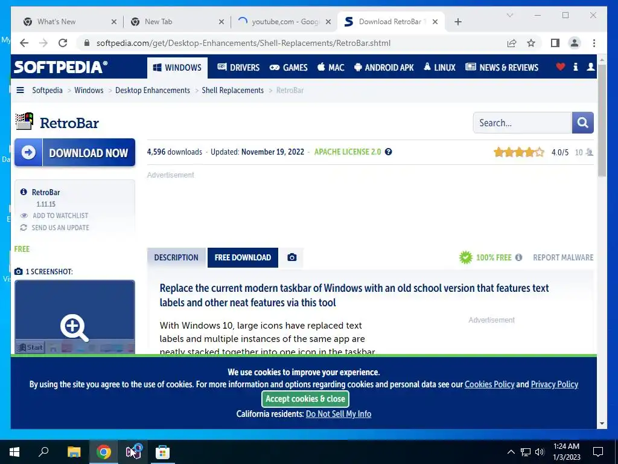Open taskbar search magnifier
This screenshot has width=618, height=464.
coord(43,452)
